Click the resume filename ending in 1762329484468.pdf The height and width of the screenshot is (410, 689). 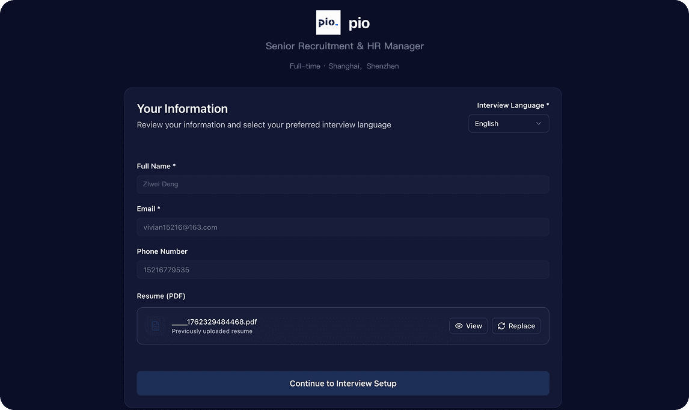click(214, 322)
